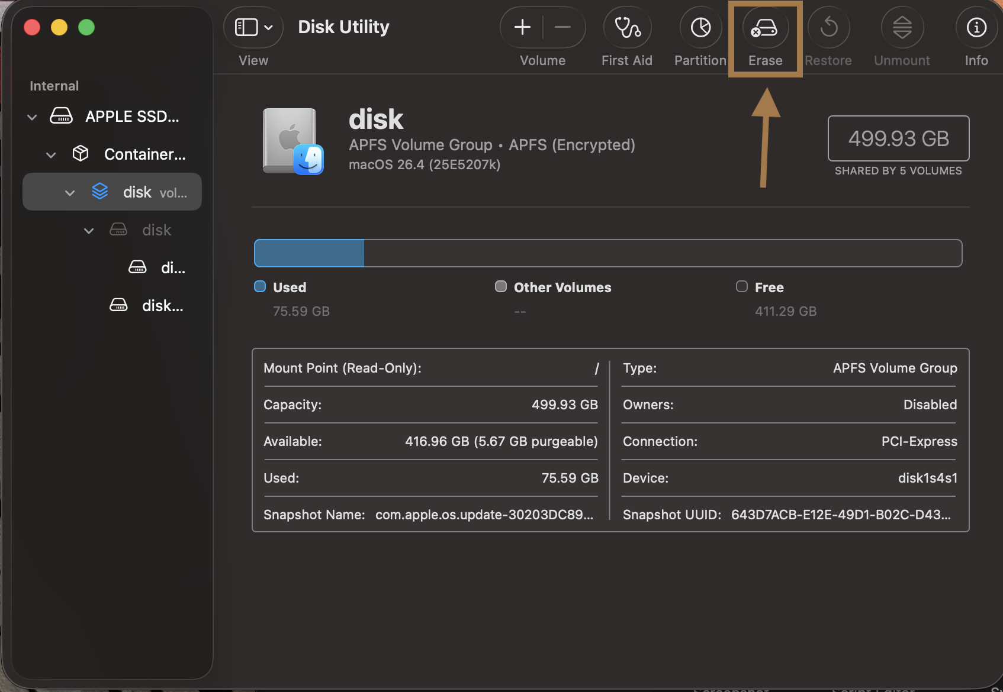
Task: Toggle the Other Volumes checkbox
Action: pos(500,286)
